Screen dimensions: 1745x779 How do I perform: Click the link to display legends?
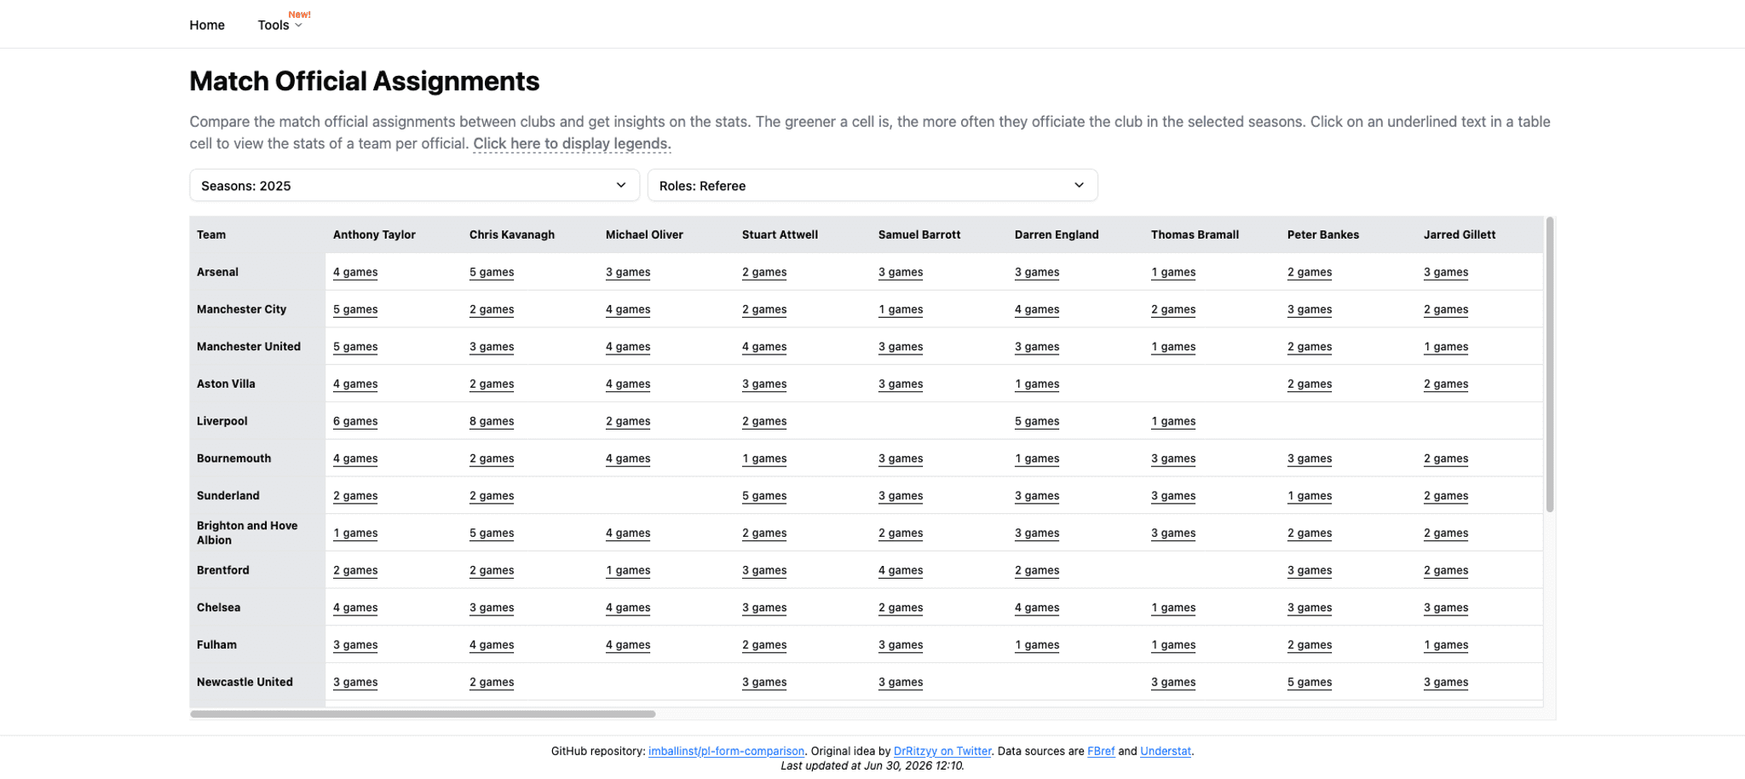(572, 143)
